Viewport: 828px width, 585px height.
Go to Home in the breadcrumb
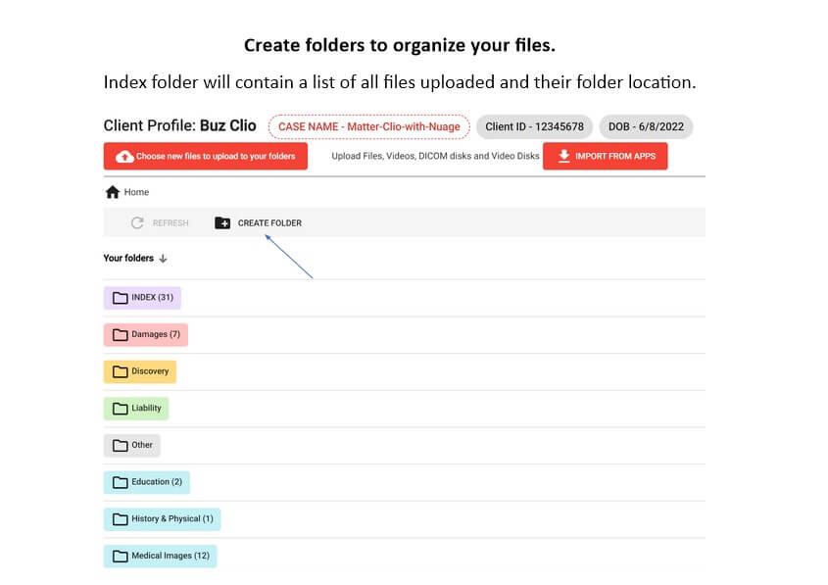tap(136, 192)
